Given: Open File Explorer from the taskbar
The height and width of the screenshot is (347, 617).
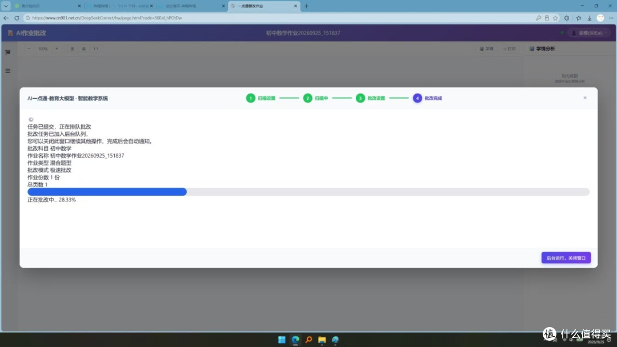Looking at the screenshot, I should (322, 340).
